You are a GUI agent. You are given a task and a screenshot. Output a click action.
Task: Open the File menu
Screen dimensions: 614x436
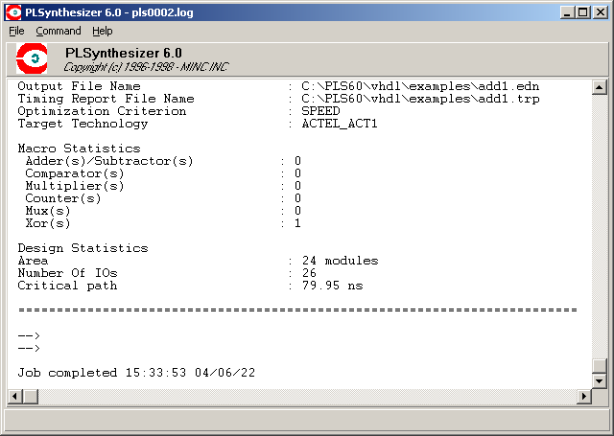16,31
